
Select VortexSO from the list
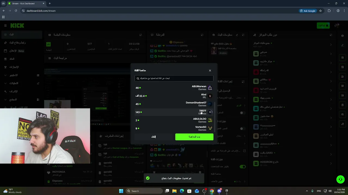point(174,128)
